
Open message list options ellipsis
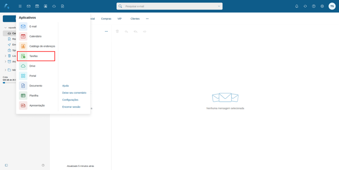106,31
